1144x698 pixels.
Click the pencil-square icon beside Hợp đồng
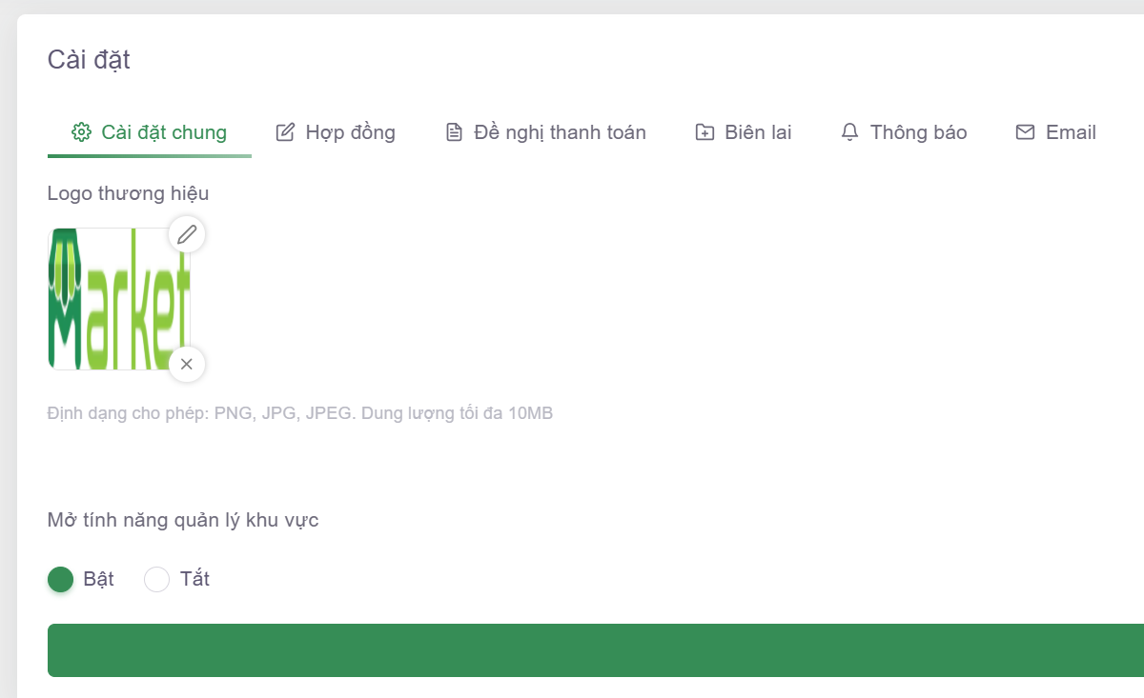point(285,132)
